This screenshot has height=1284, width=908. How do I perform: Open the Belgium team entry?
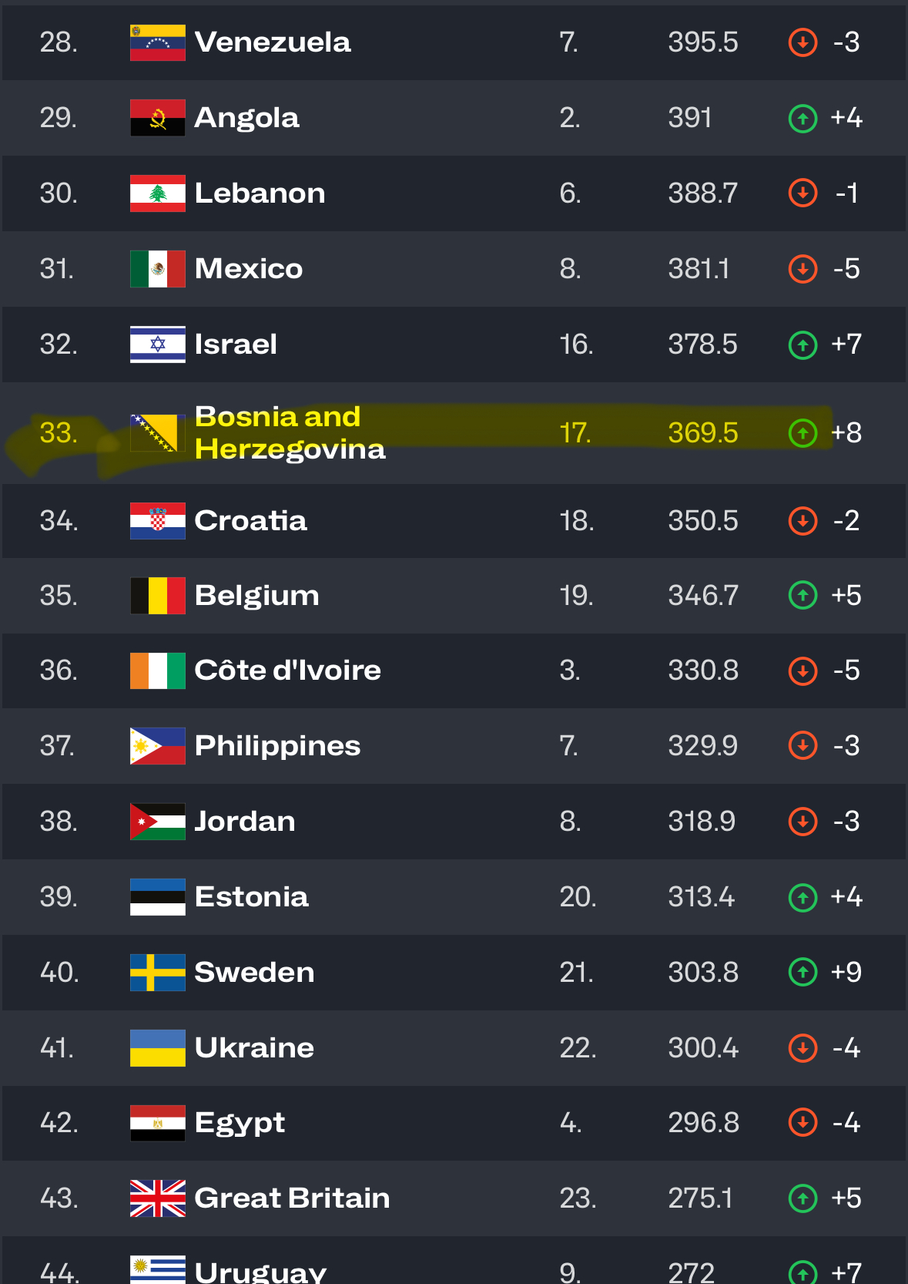(x=256, y=596)
